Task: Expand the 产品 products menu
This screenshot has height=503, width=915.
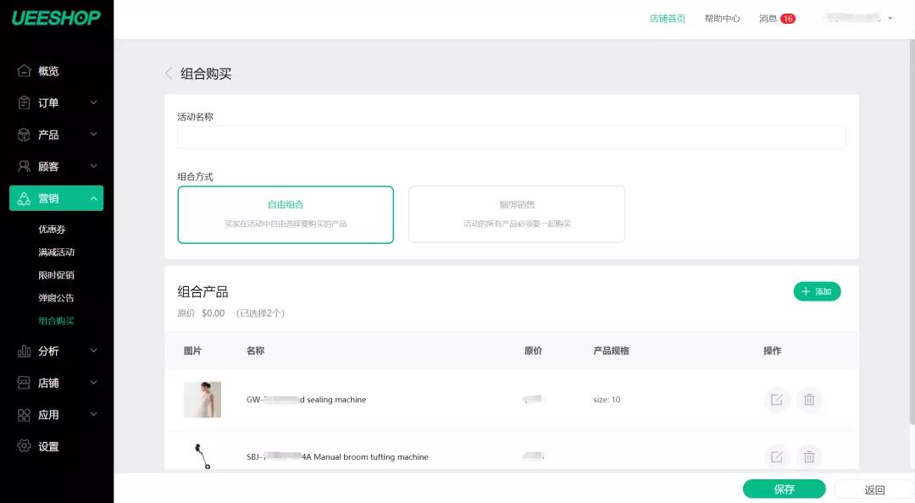Action: click(57, 135)
